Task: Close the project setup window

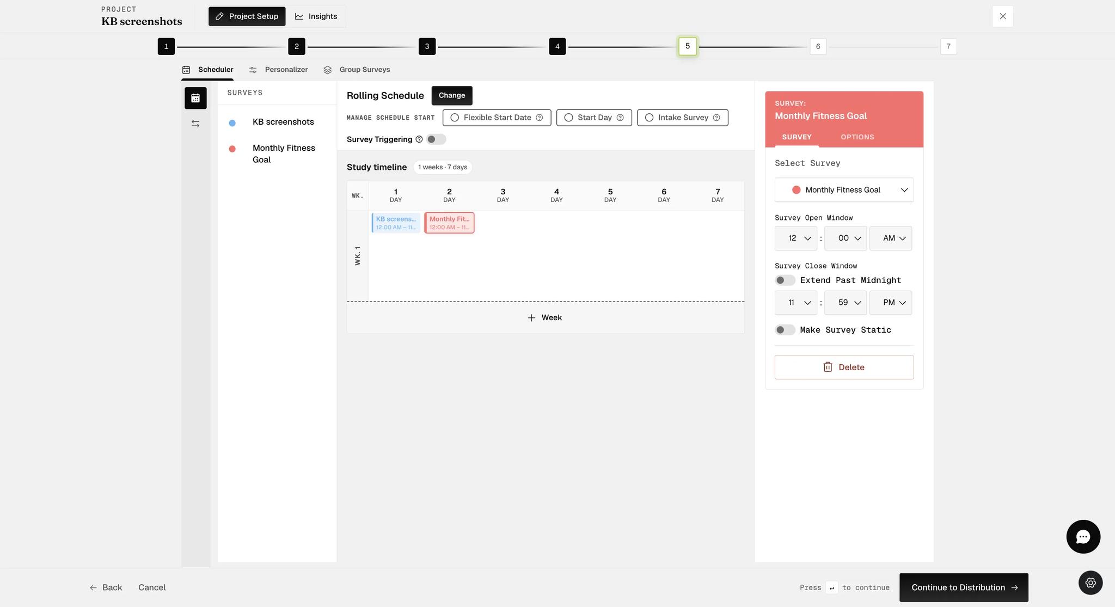Action: coord(1002,16)
